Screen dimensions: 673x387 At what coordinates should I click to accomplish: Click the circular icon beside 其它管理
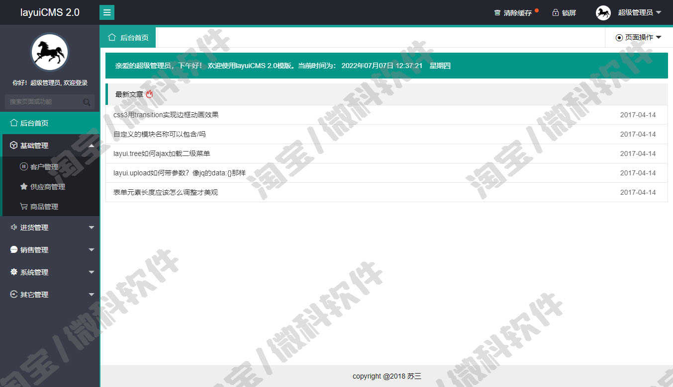[14, 294]
